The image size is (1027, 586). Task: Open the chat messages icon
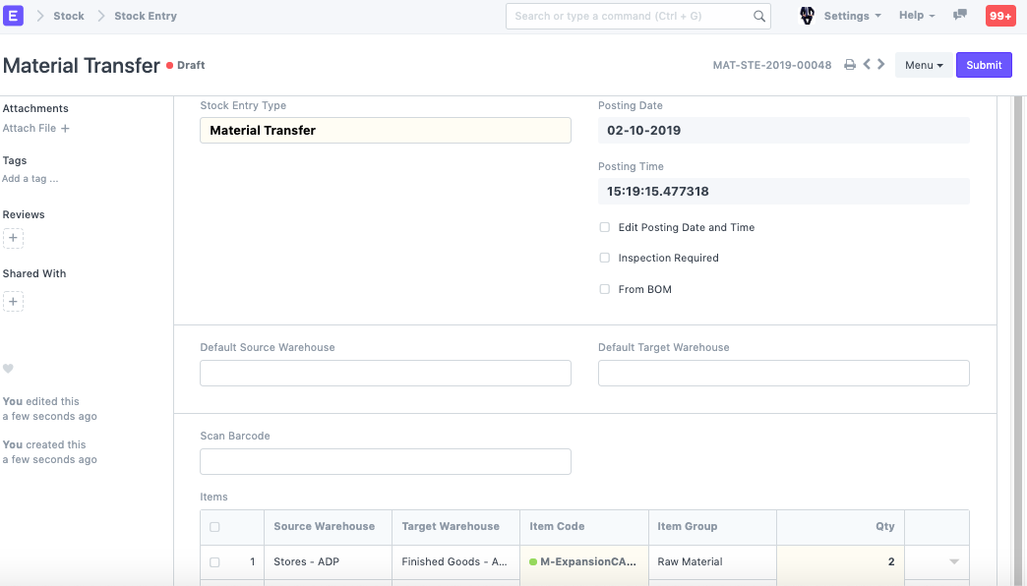(x=960, y=16)
